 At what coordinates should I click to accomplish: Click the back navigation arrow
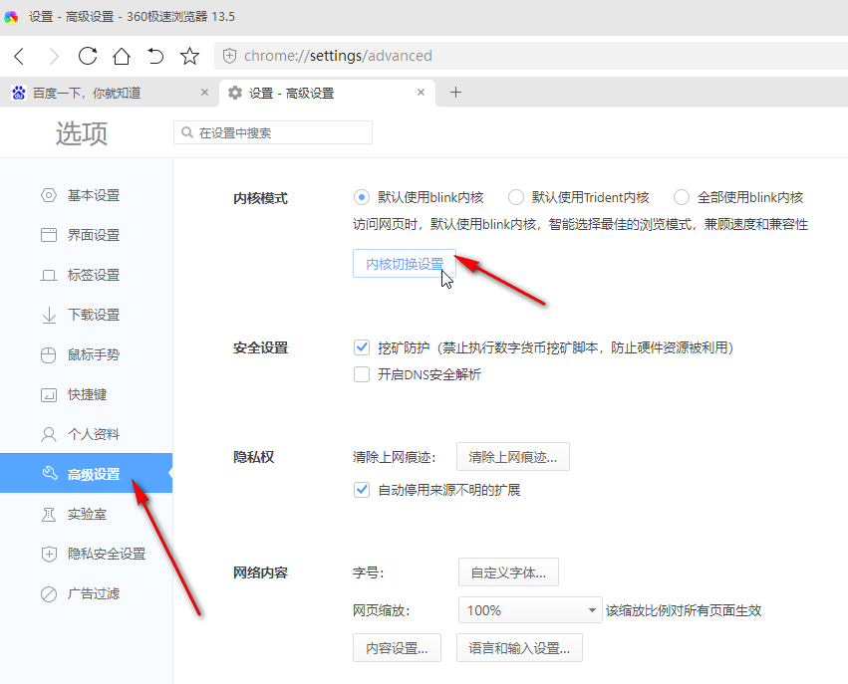coord(20,56)
